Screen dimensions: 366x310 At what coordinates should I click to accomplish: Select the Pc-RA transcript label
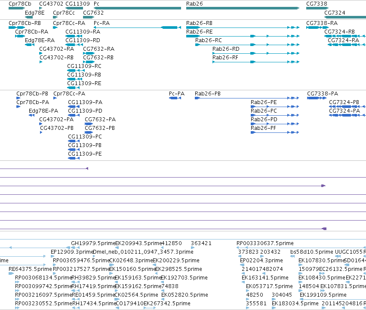point(101,23)
